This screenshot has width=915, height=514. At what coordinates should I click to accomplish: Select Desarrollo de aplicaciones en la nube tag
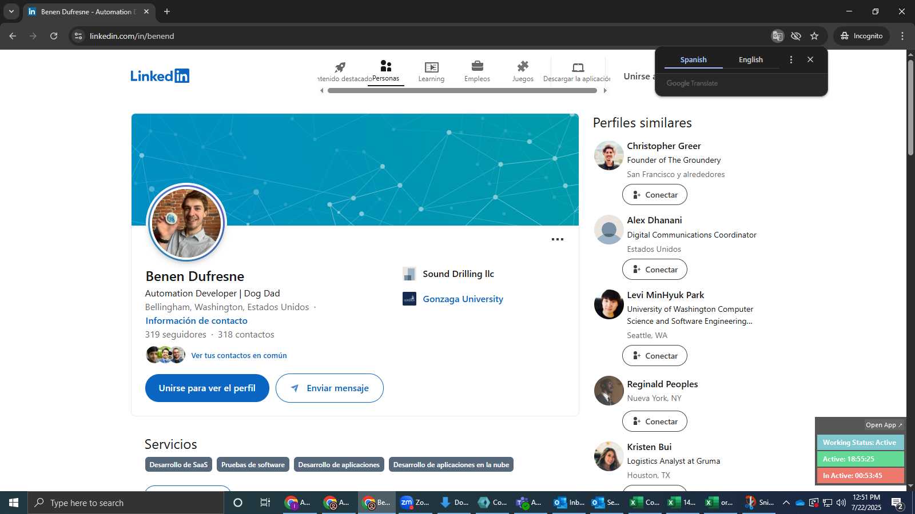(x=451, y=464)
